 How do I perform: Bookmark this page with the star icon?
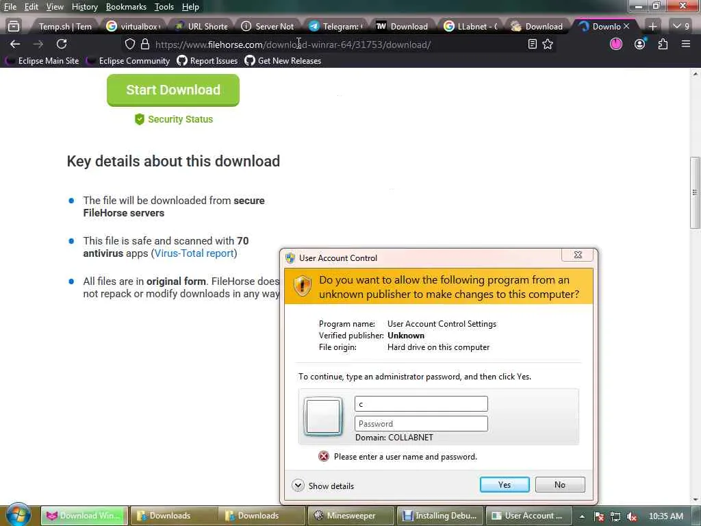click(548, 44)
